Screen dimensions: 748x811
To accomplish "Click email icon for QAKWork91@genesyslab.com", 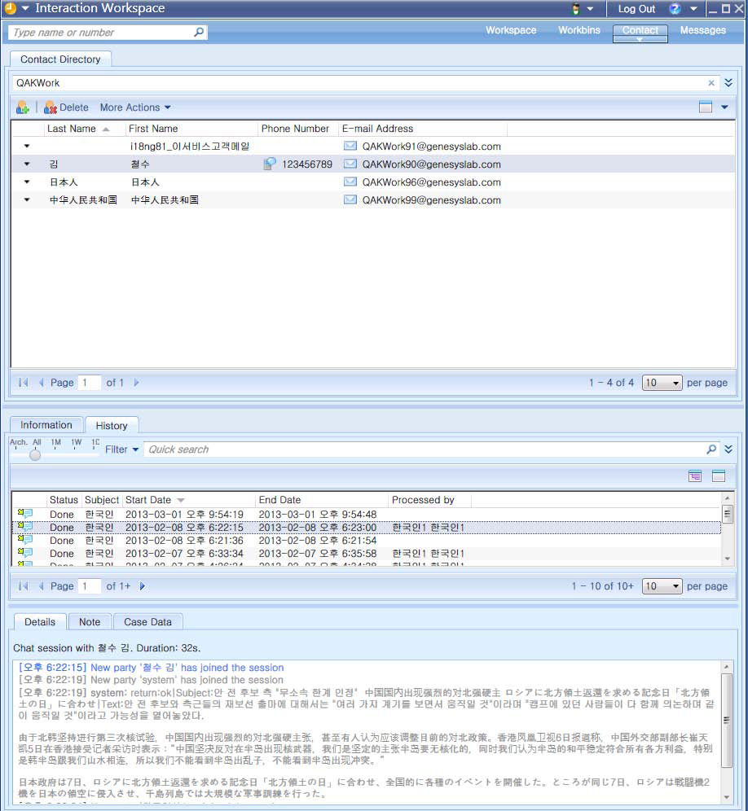I will (x=350, y=147).
